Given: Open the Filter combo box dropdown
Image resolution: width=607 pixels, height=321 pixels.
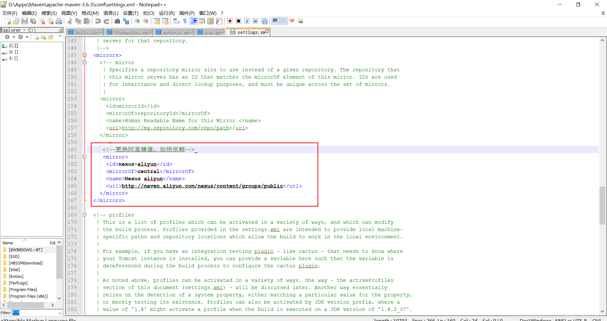Looking at the screenshot, I should tap(60, 313).
